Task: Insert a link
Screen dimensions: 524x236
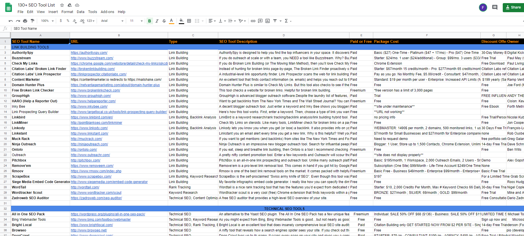Action: (x=253, y=21)
